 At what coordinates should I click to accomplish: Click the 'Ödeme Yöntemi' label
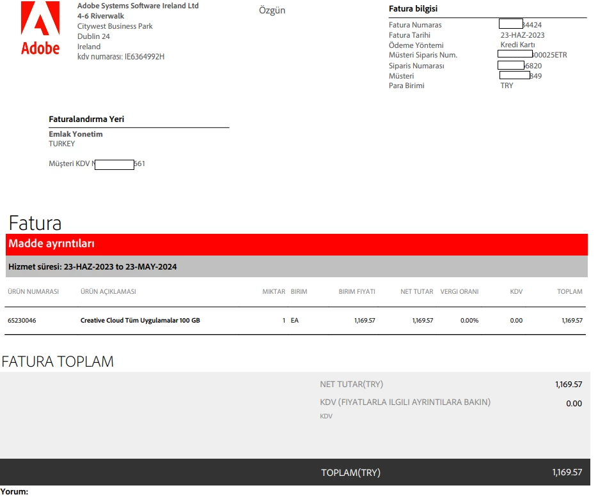click(416, 45)
